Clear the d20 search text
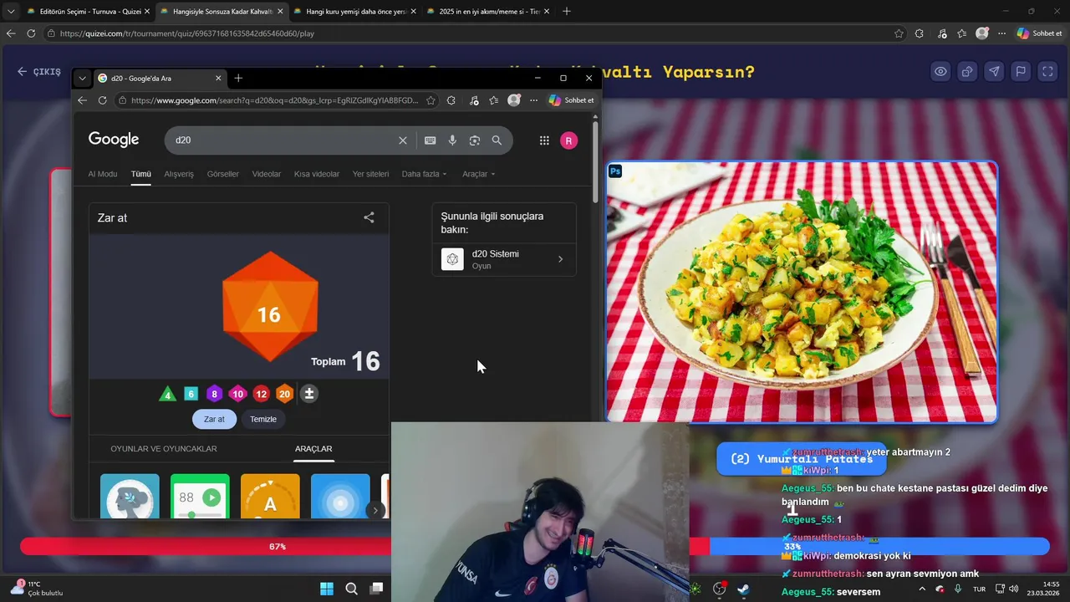The height and width of the screenshot is (602, 1070). [402, 140]
